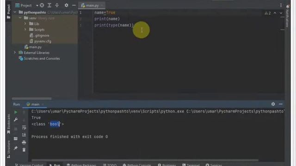
Task: Click the stop process square icon
Action: [16, 129]
